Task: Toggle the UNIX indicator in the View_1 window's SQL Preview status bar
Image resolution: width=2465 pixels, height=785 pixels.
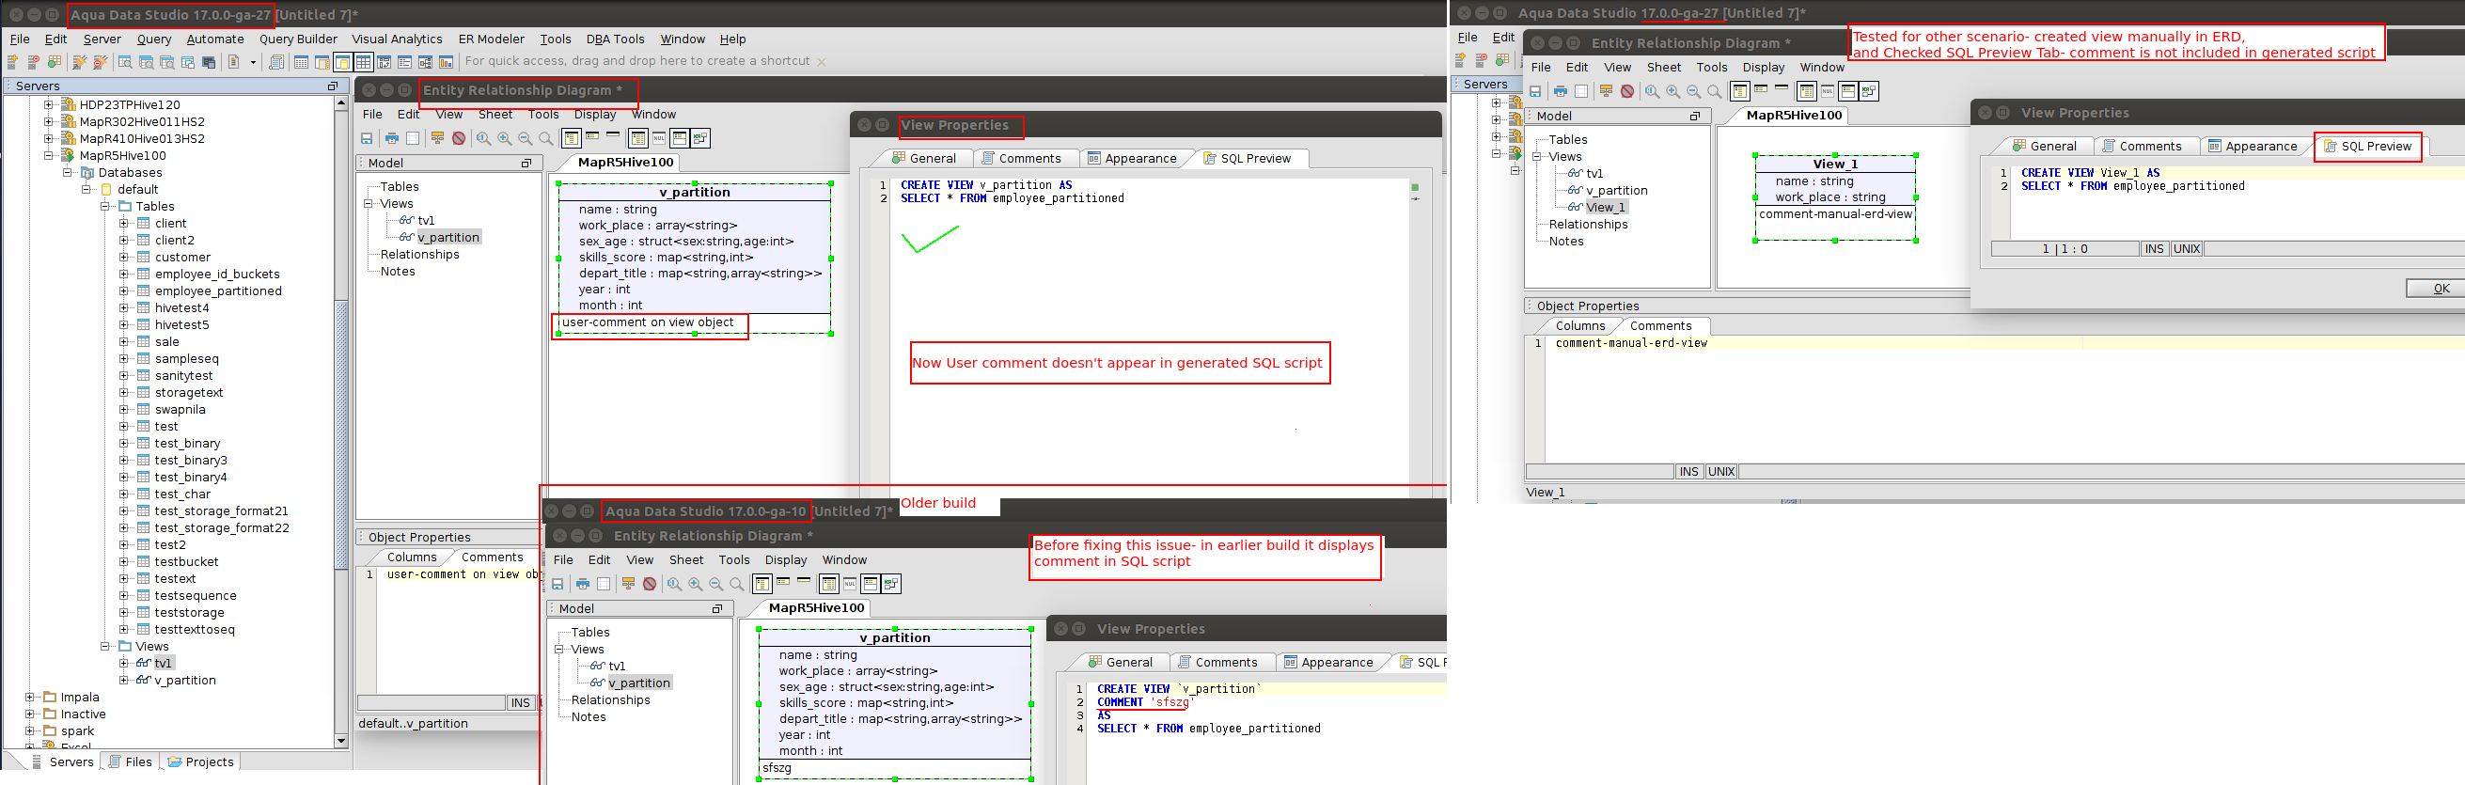Action: coord(2187,249)
